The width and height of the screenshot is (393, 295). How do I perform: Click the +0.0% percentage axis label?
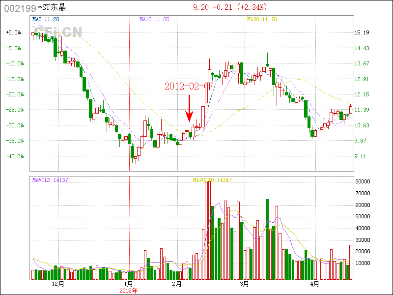14,32
